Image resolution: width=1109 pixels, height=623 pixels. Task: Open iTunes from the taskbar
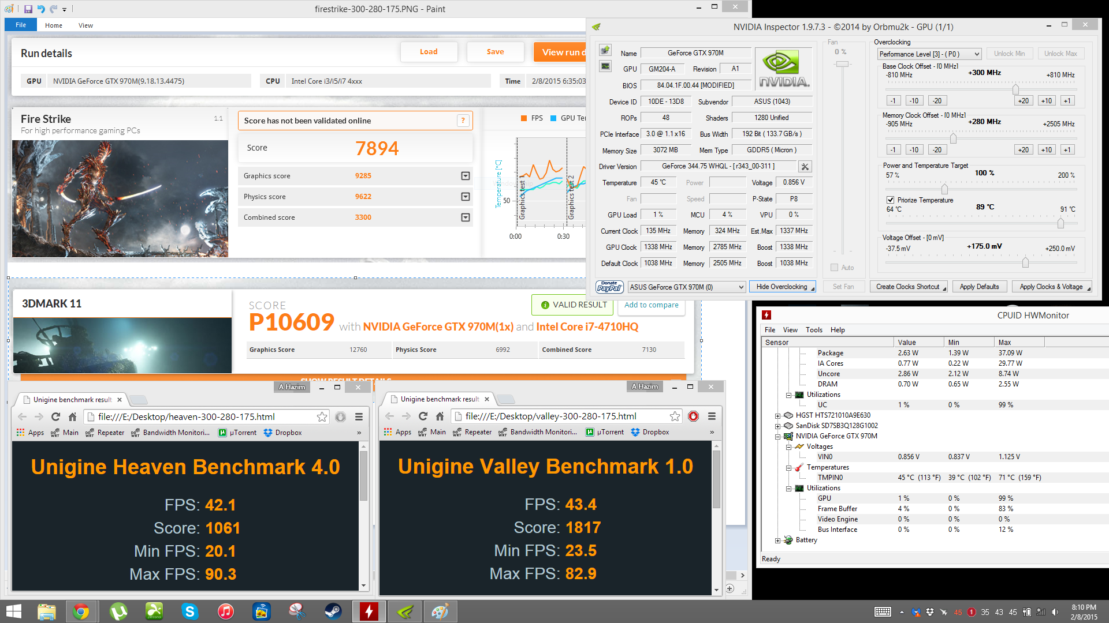(225, 611)
